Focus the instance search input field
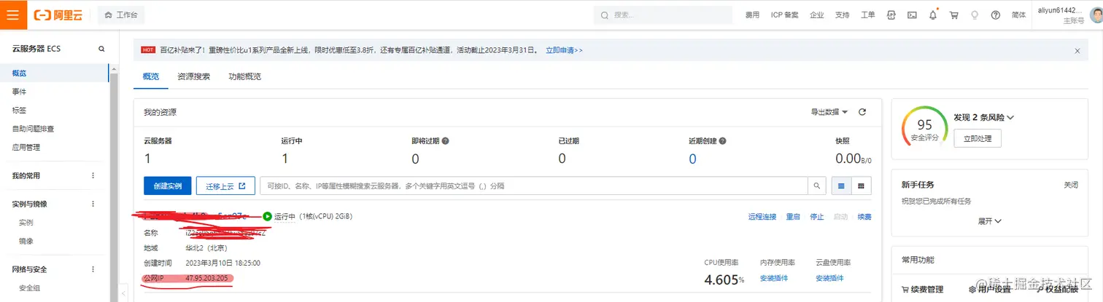Screen dimensions: 1103x302 point(533,186)
